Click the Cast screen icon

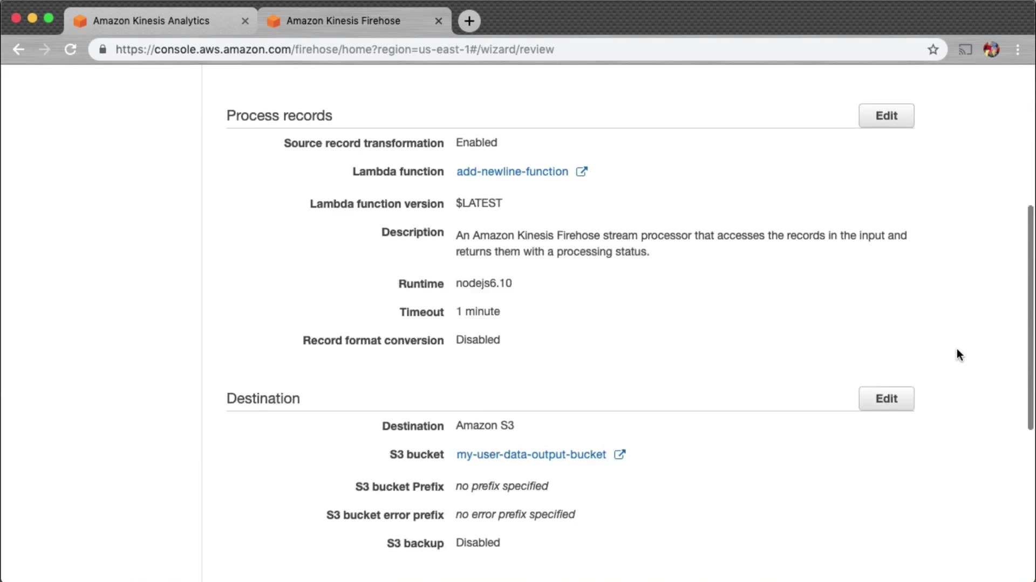(x=965, y=50)
